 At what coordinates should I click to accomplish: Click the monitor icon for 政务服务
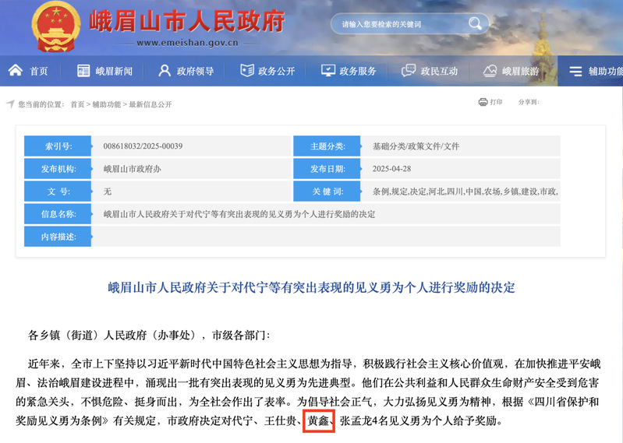[x=328, y=71]
